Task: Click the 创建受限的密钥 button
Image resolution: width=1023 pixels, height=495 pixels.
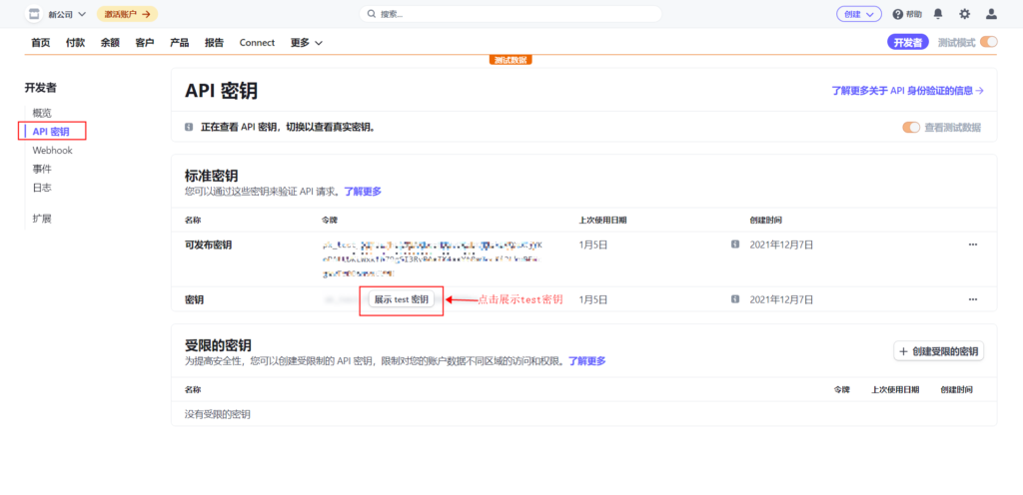Action: point(938,351)
